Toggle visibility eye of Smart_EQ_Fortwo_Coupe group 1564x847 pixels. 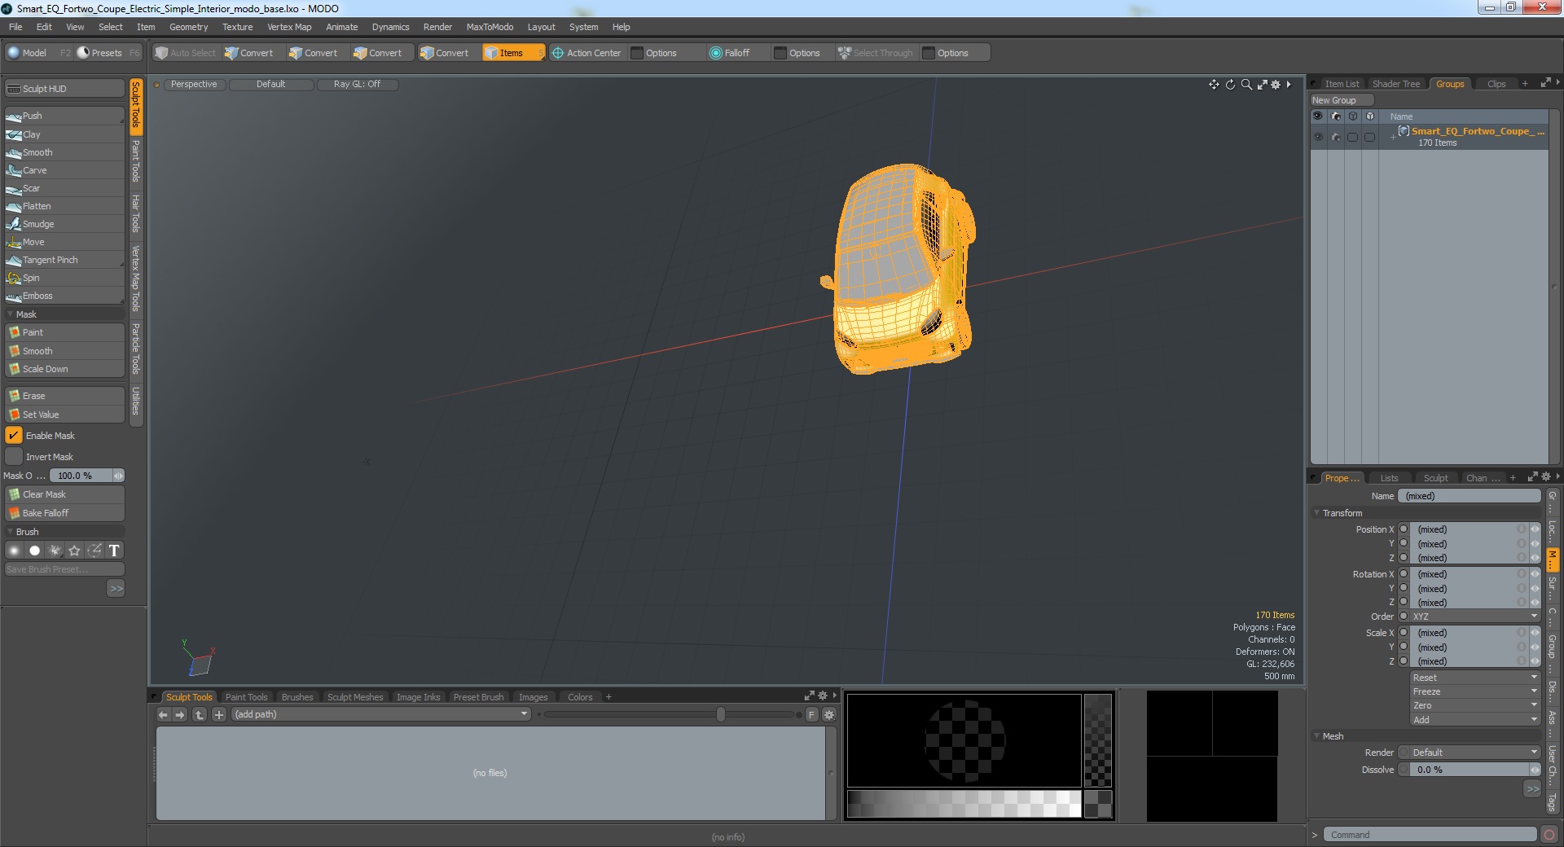pyautogui.click(x=1318, y=137)
